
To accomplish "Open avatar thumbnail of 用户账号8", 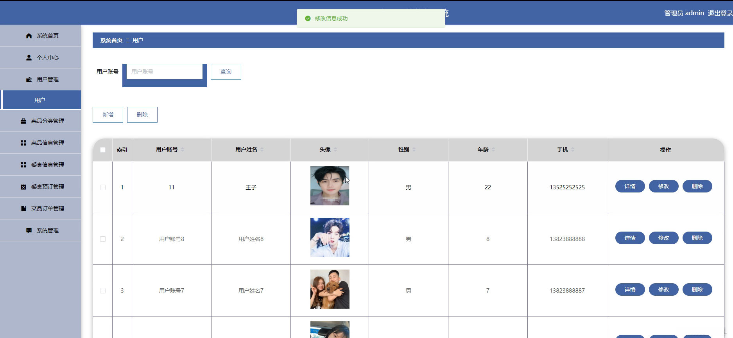I will coord(330,237).
